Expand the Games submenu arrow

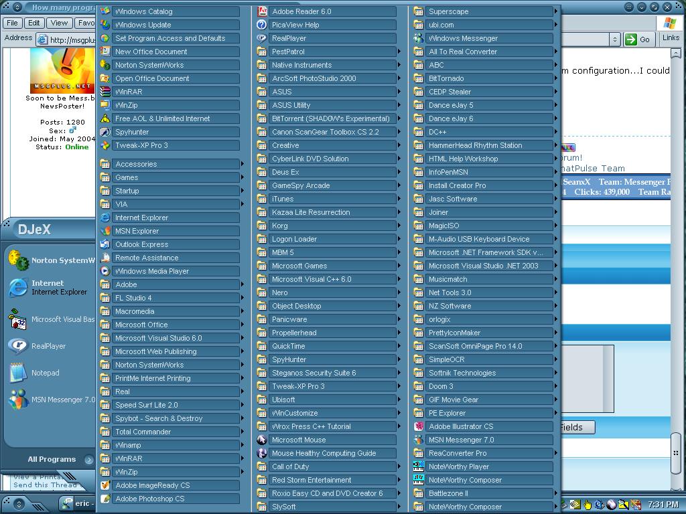[243, 177]
